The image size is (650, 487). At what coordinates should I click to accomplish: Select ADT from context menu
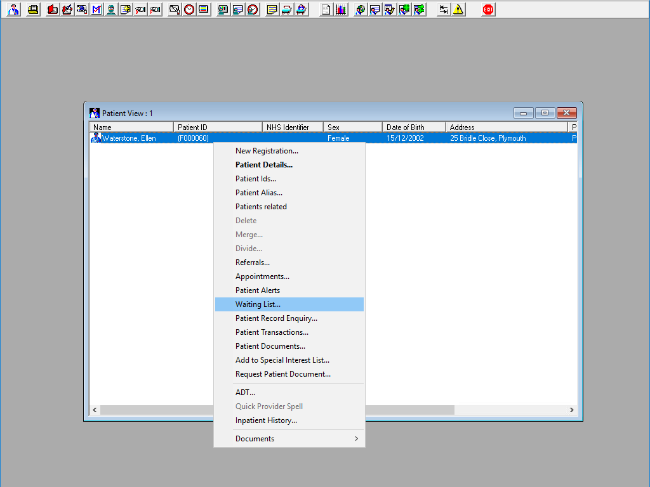pyautogui.click(x=289, y=392)
